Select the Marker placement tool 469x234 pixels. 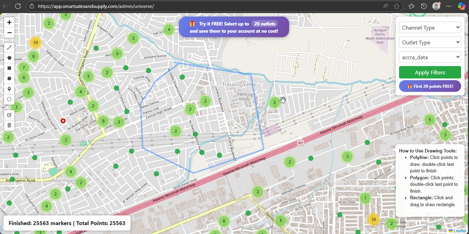point(9,88)
